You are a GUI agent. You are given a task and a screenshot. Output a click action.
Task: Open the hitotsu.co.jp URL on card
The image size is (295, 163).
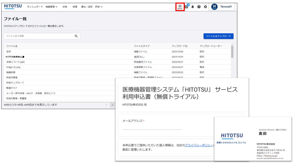point(267,156)
